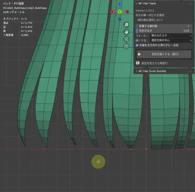Expand the MT Hair Inner Solidify panel
Screen dimensions: 195x192
[x=136, y=71]
